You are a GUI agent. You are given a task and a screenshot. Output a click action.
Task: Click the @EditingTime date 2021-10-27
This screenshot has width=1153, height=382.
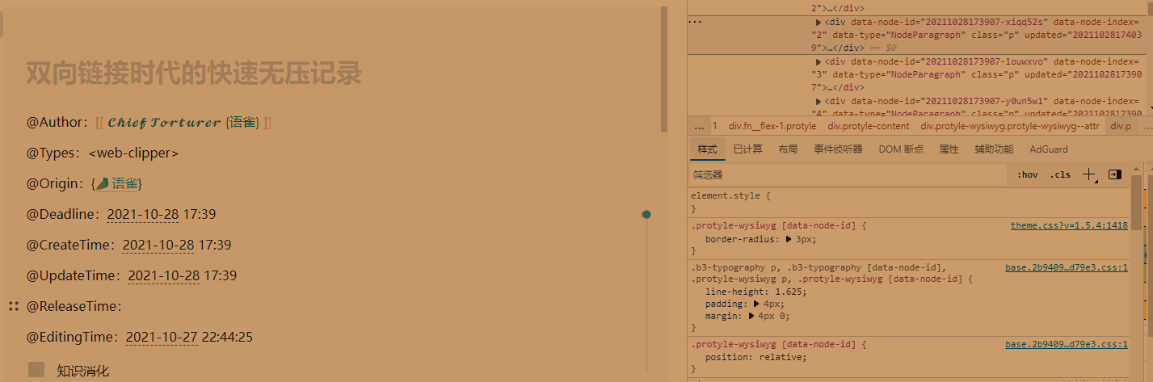pyautogui.click(x=162, y=338)
